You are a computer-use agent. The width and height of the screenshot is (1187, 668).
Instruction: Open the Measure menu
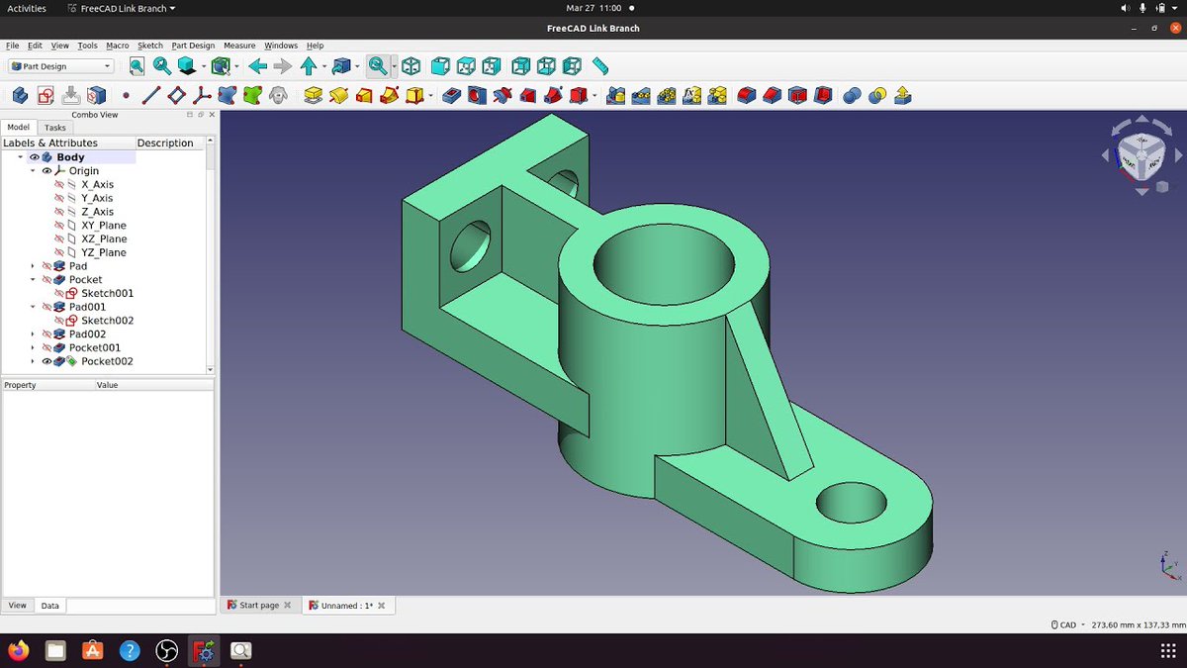point(239,46)
